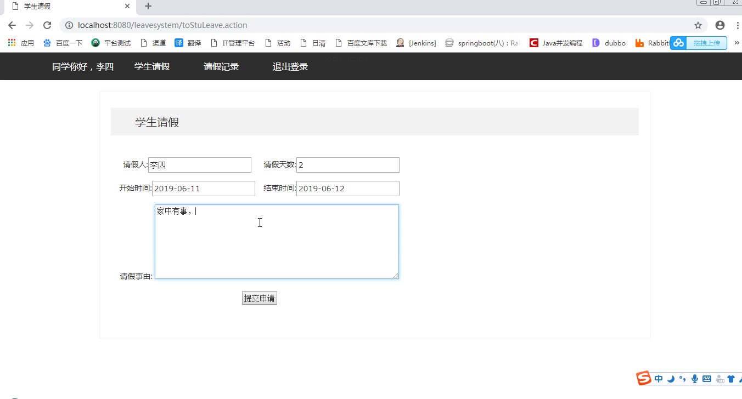Click inside the 请假事由 text area
The width and height of the screenshot is (742, 399).
pyautogui.click(x=277, y=242)
